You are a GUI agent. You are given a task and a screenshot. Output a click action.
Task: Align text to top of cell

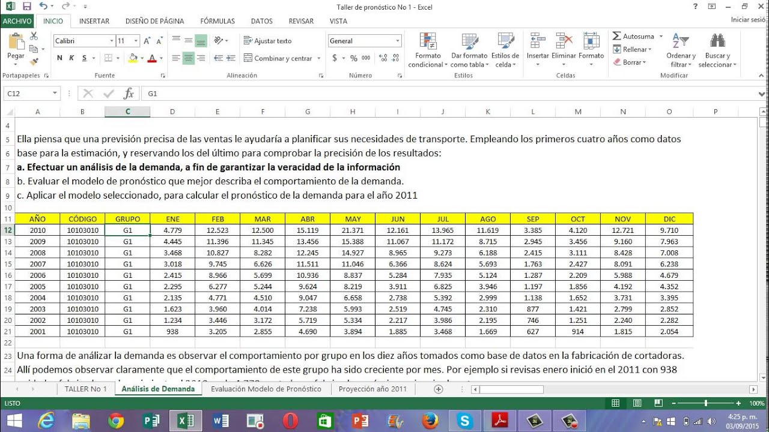pos(175,41)
